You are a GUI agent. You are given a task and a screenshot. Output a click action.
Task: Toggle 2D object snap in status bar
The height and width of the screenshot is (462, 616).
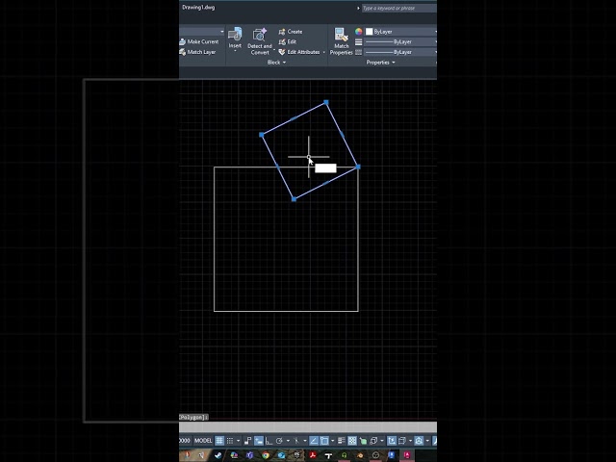pyautogui.click(x=324, y=441)
